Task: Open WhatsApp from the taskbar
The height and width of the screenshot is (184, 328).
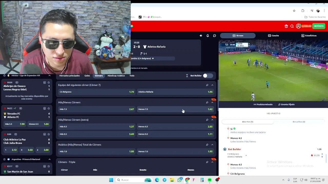Action: coord(180,180)
